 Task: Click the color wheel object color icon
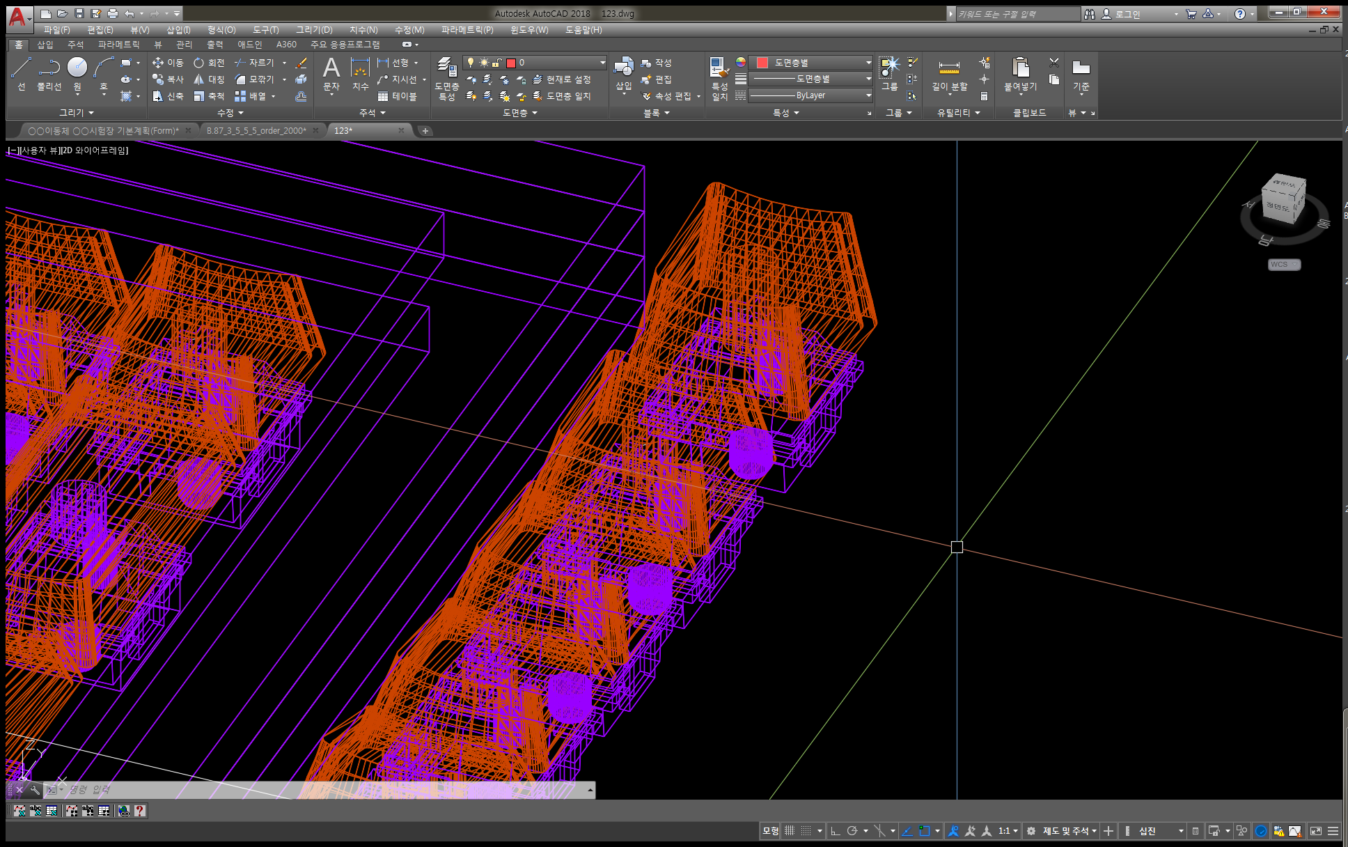tap(741, 63)
